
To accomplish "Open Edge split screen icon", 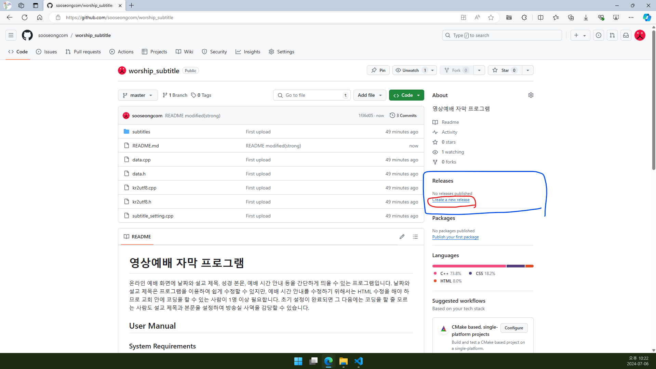I will tap(540, 17).
